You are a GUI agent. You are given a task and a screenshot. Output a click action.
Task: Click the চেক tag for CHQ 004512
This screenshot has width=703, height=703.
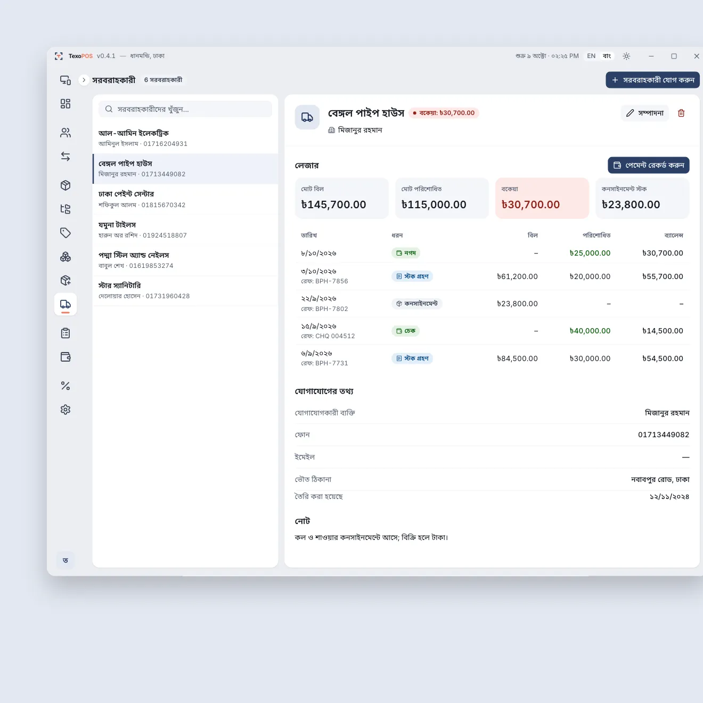[x=406, y=331]
